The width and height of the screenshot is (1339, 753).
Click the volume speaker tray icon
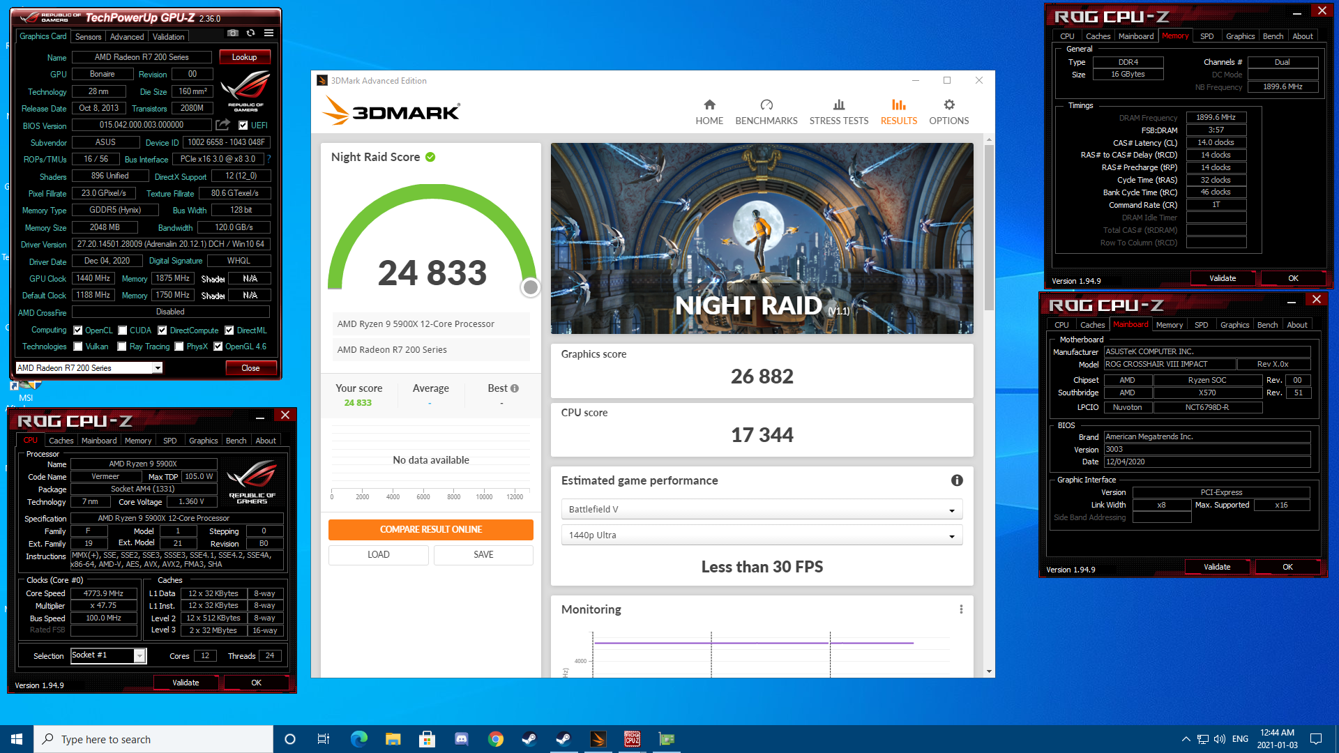(1219, 739)
